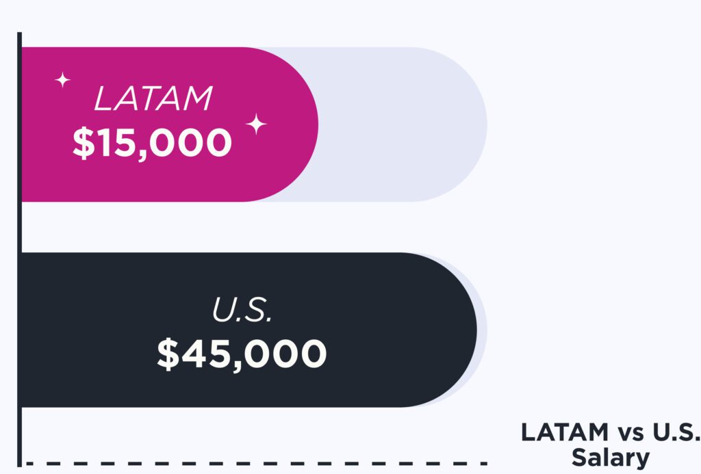This screenshot has height=474, width=701.
Task: Click the small sparkle star above LATAM
Action: click(x=62, y=81)
